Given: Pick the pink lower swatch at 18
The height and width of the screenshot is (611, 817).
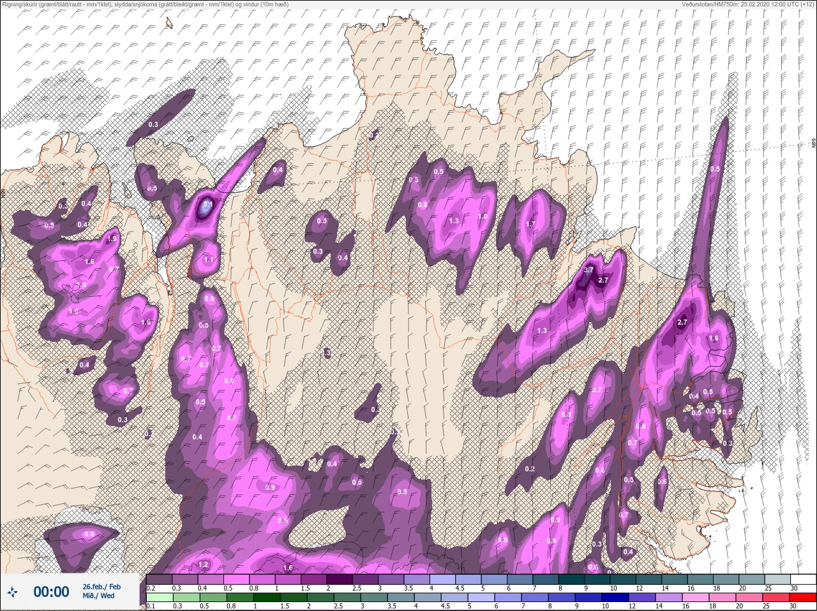Looking at the screenshot, I should pyautogui.click(x=723, y=597).
